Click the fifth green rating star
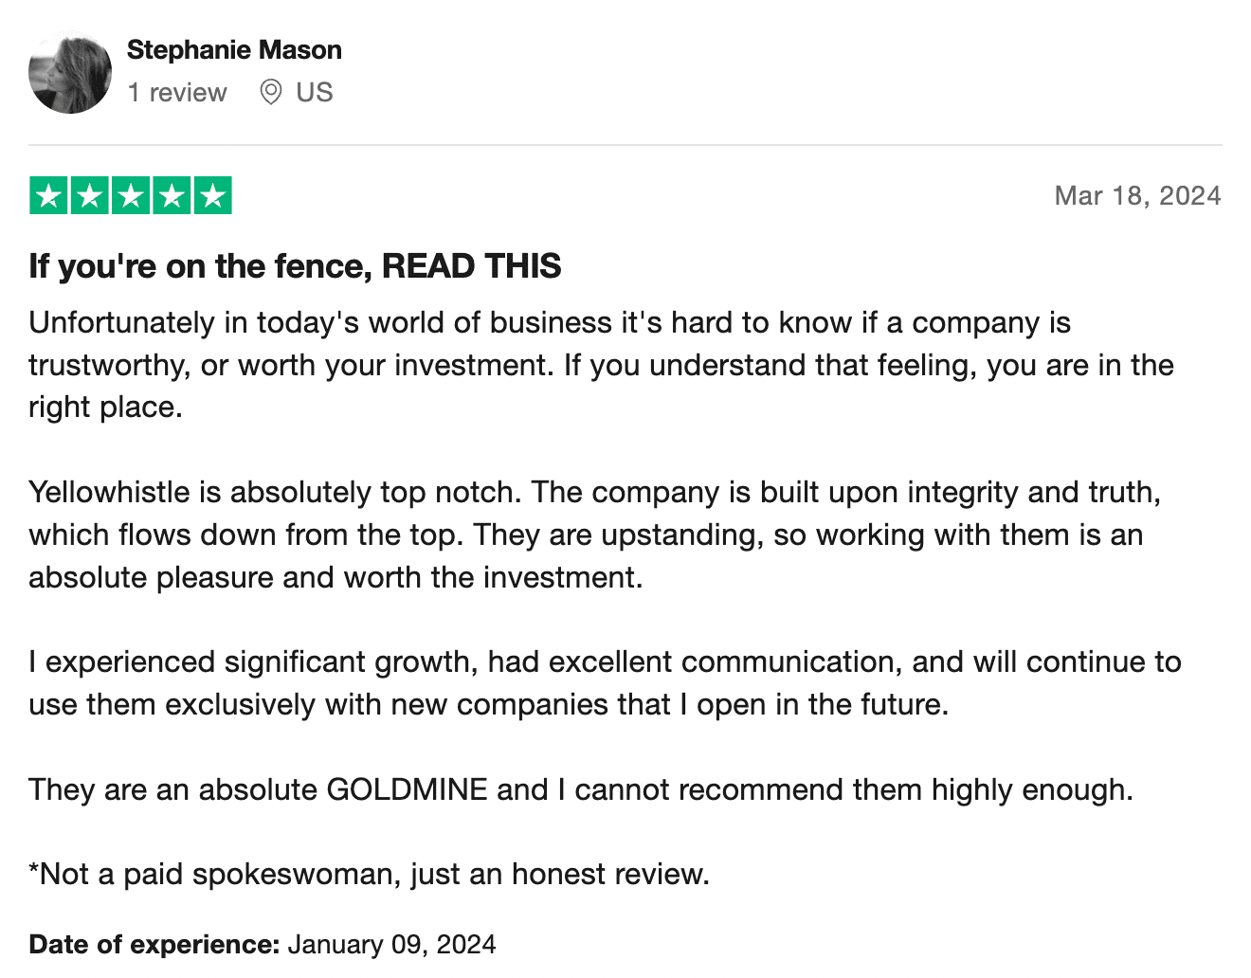1251x978 pixels. [x=213, y=196]
